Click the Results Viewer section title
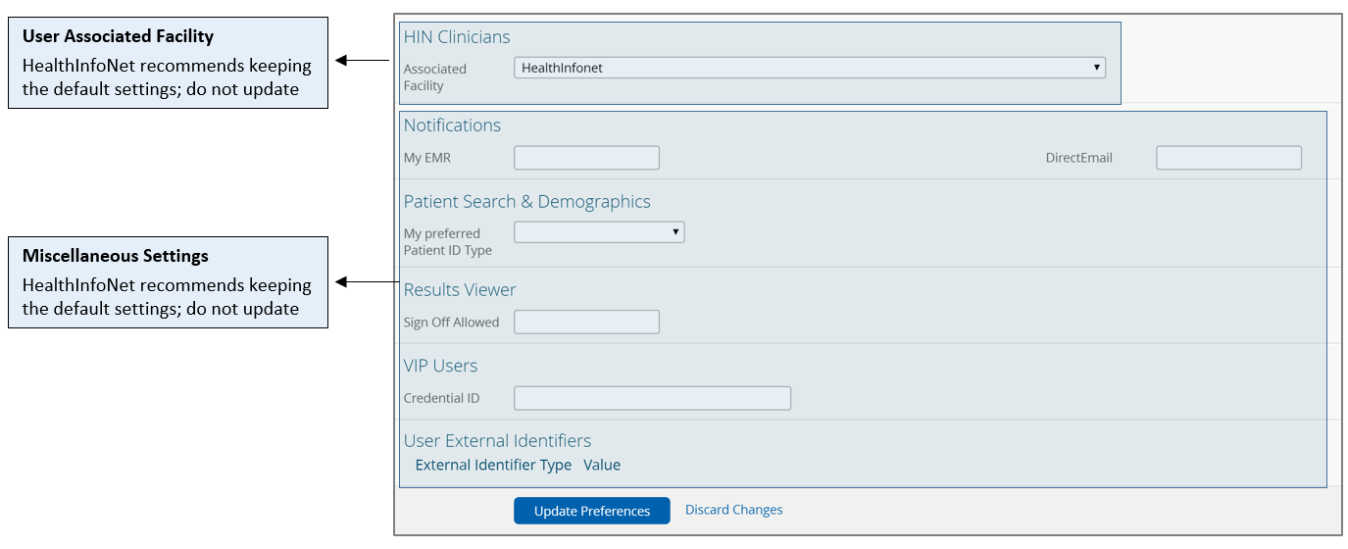This screenshot has width=1348, height=549. click(460, 290)
